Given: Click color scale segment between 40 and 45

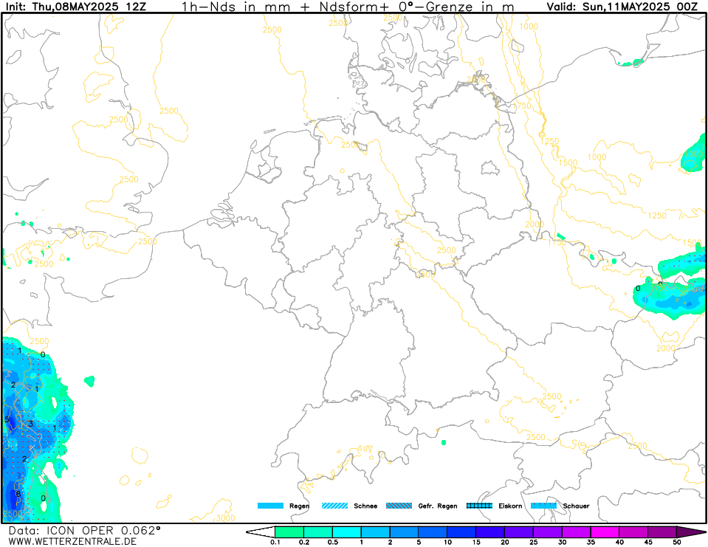Looking at the screenshot, I should tap(633, 532).
